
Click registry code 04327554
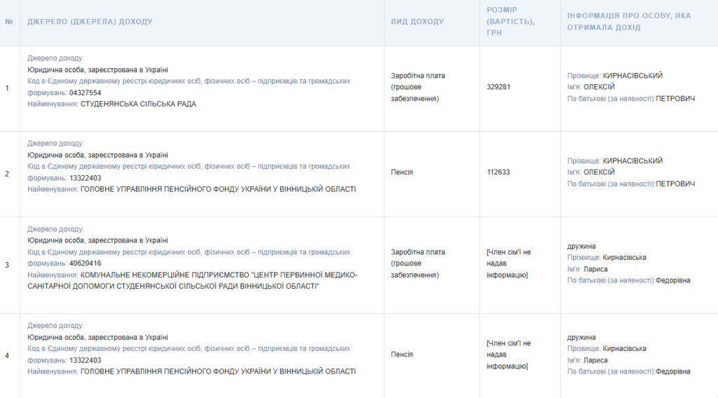(x=86, y=92)
